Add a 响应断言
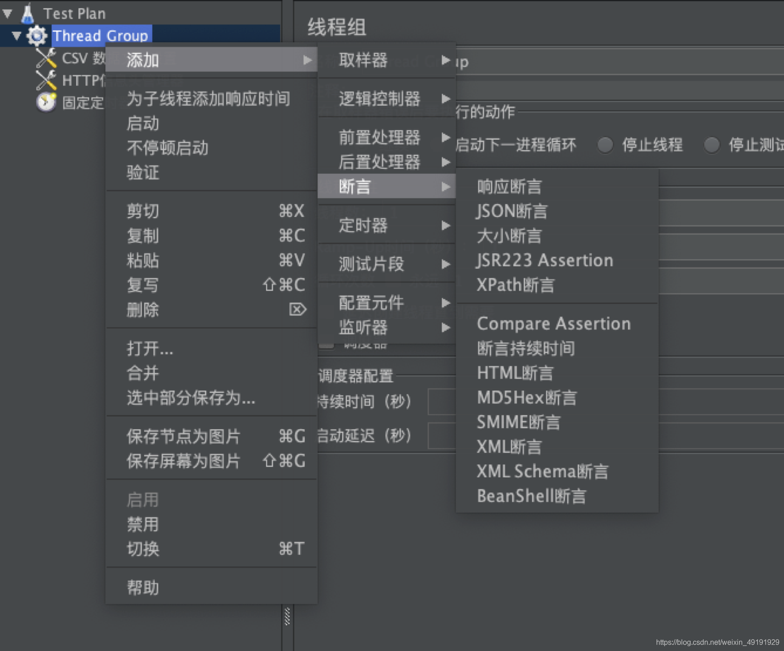784x651 pixels. pyautogui.click(x=557, y=186)
